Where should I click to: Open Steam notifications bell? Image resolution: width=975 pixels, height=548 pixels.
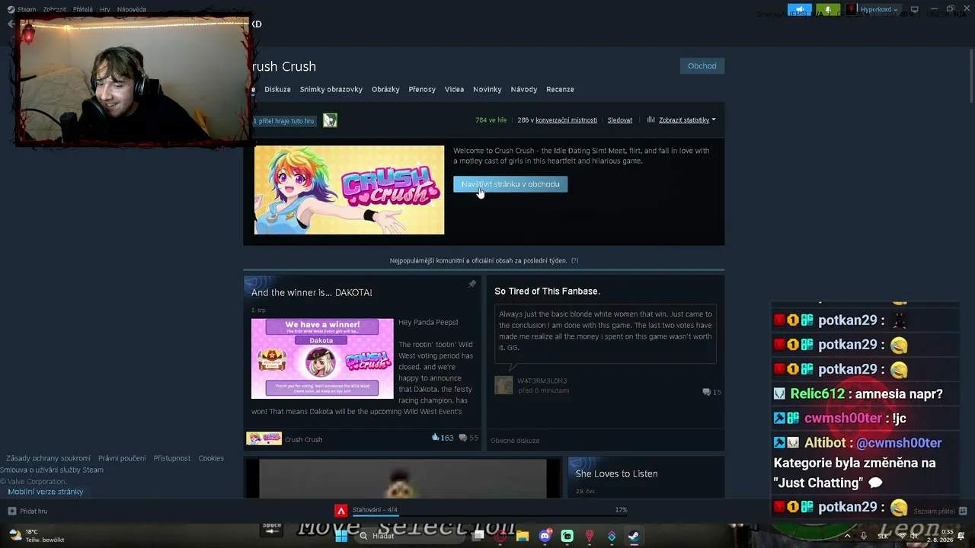tap(828, 10)
